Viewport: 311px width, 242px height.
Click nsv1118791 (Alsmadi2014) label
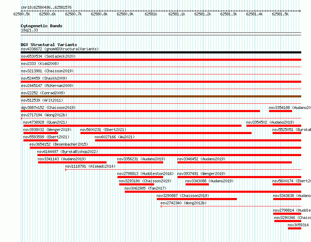tap(90, 166)
